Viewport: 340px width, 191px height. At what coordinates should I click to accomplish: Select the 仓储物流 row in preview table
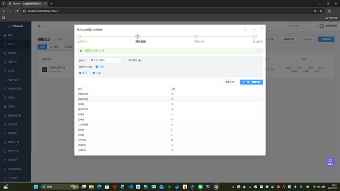pos(170,150)
